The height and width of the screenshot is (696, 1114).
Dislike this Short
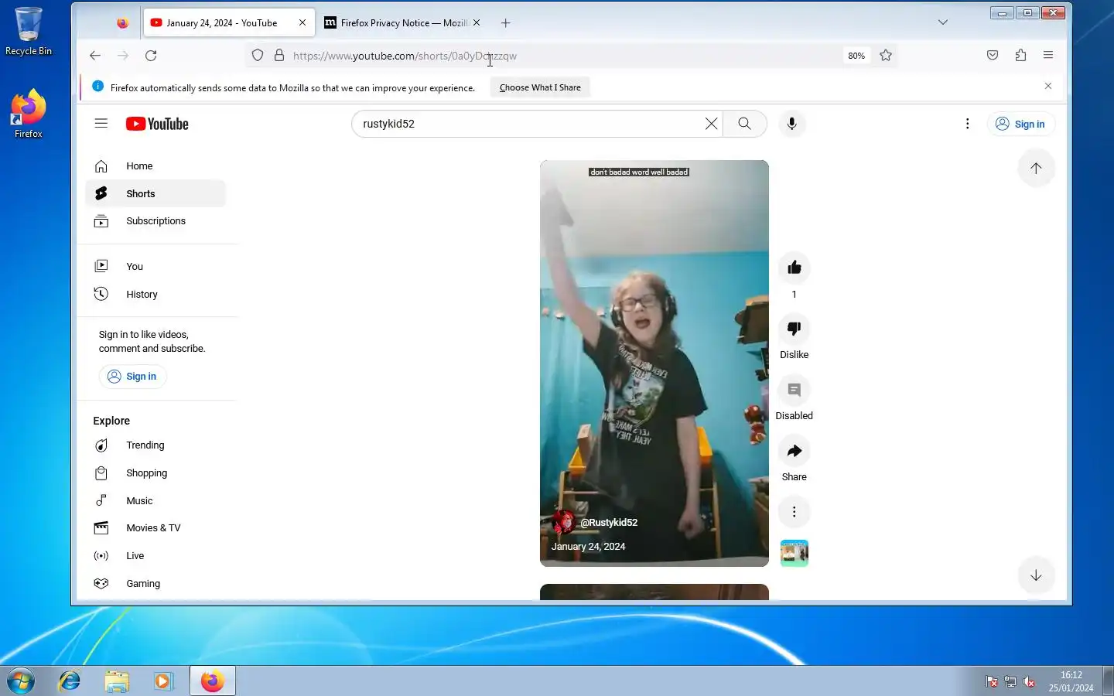[794, 329]
